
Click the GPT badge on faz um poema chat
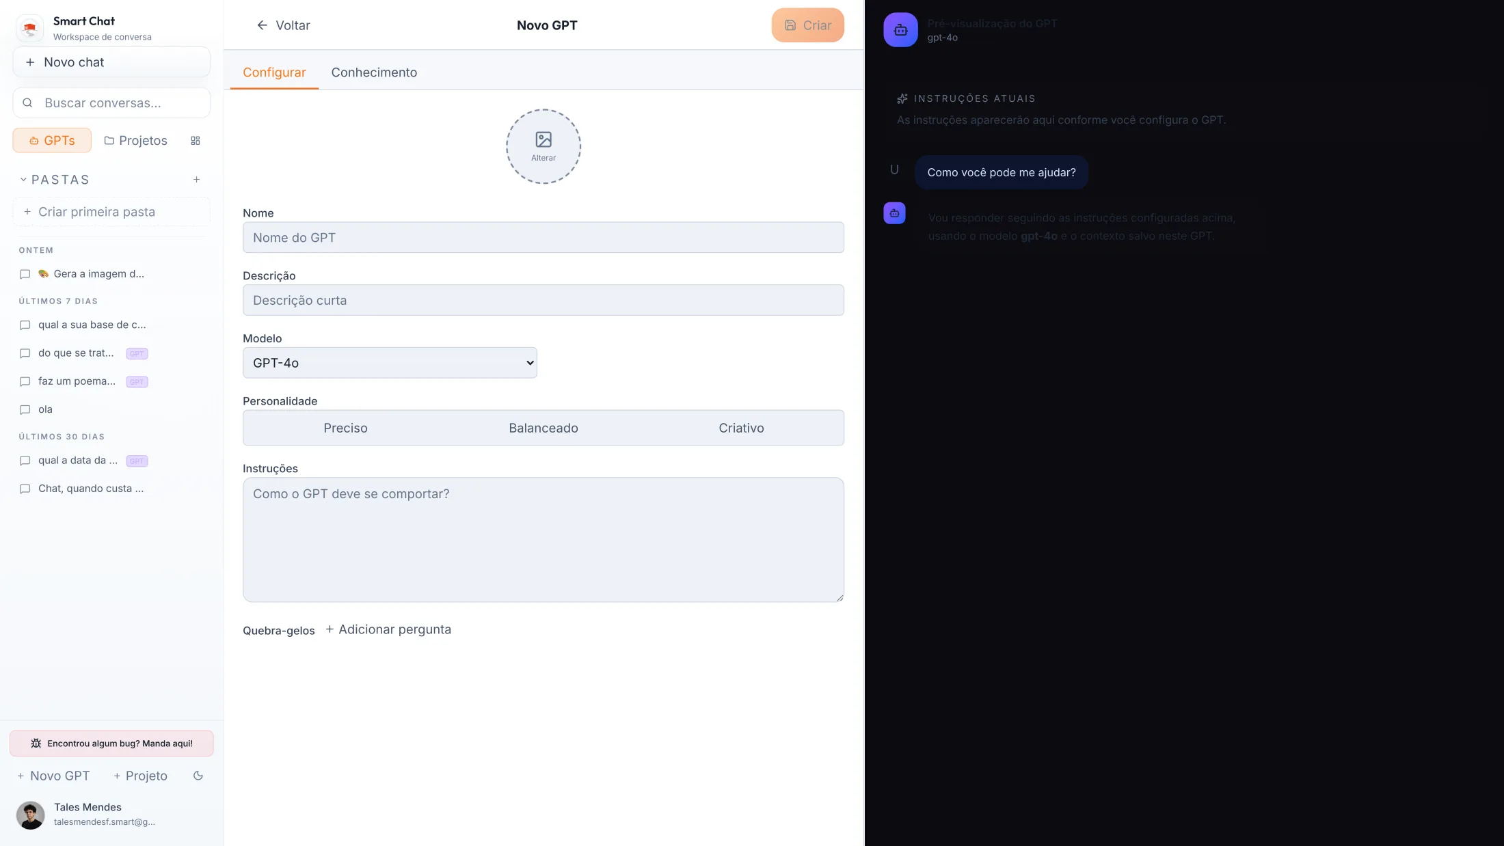pos(137,381)
